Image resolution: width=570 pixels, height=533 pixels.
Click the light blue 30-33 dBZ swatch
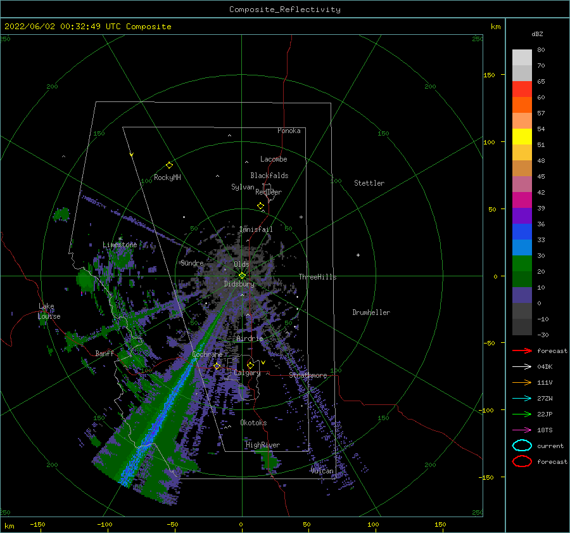pyautogui.click(x=522, y=247)
